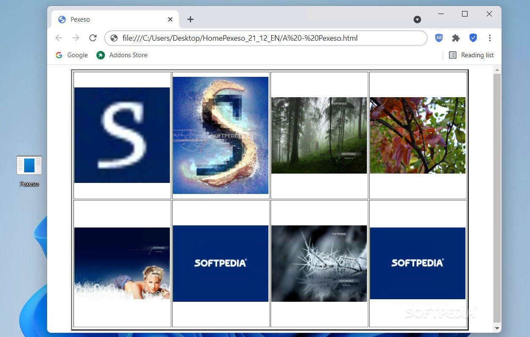
Task: Minimize the Chrome window
Action: pyautogui.click(x=441, y=14)
